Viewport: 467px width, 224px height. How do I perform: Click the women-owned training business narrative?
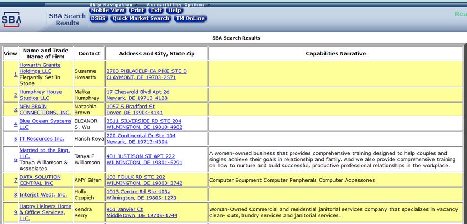333,159
